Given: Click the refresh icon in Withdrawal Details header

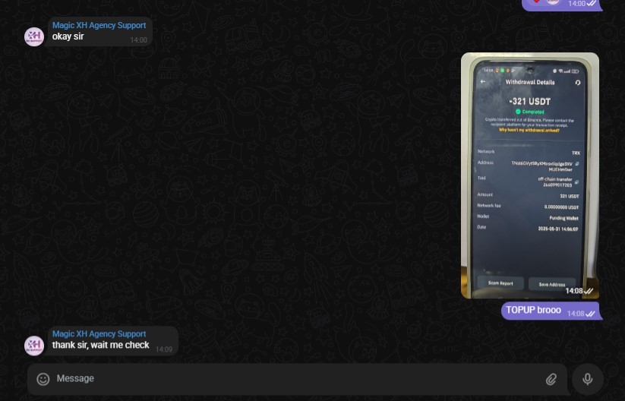Looking at the screenshot, I should 578,82.
